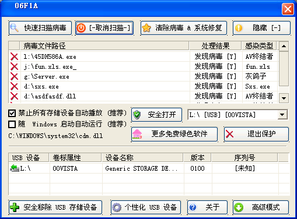Click red X icon beside j:\fun.xls.exe_
Screen dimensions: 297x219
coord(14,66)
